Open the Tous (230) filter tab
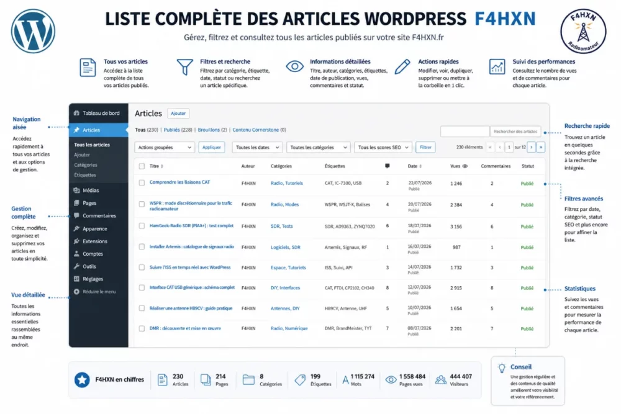This screenshot has height=414, width=621. coord(147,130)
